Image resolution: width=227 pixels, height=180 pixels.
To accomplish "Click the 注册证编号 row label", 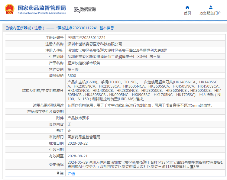I will coord(54,38).
